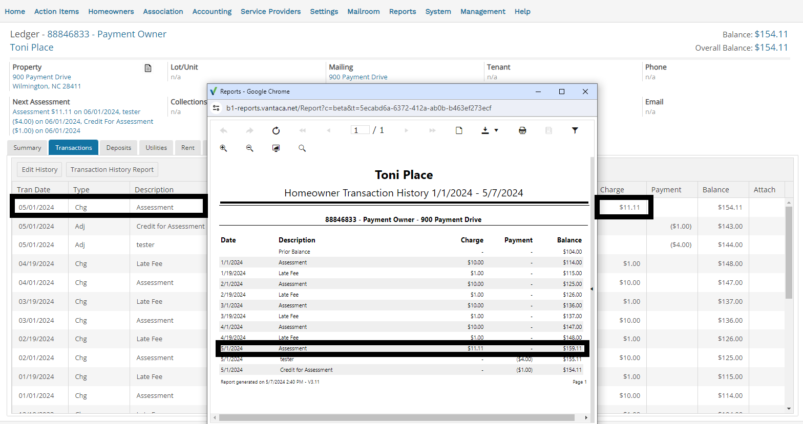This screenshot has width=803, height=424.
Task: Open the Reports menu
Action: click(x=403, y=11)
